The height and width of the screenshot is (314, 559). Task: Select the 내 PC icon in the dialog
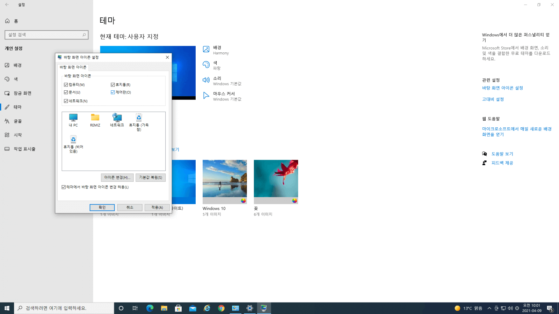[x=73, y=120]
